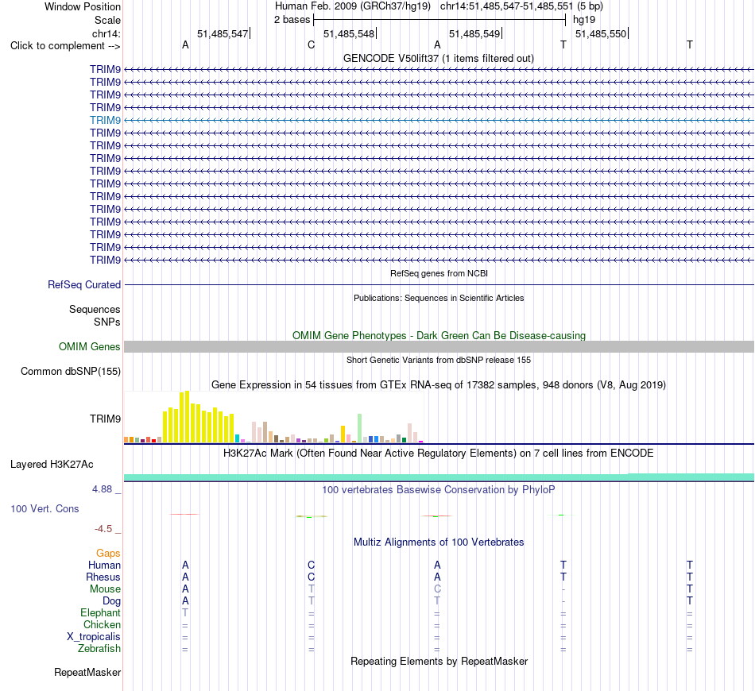Click the hg19 label next to scale bar
This screenshot has width=755, height=691.
pyautogui.click(x=584, y=20)
